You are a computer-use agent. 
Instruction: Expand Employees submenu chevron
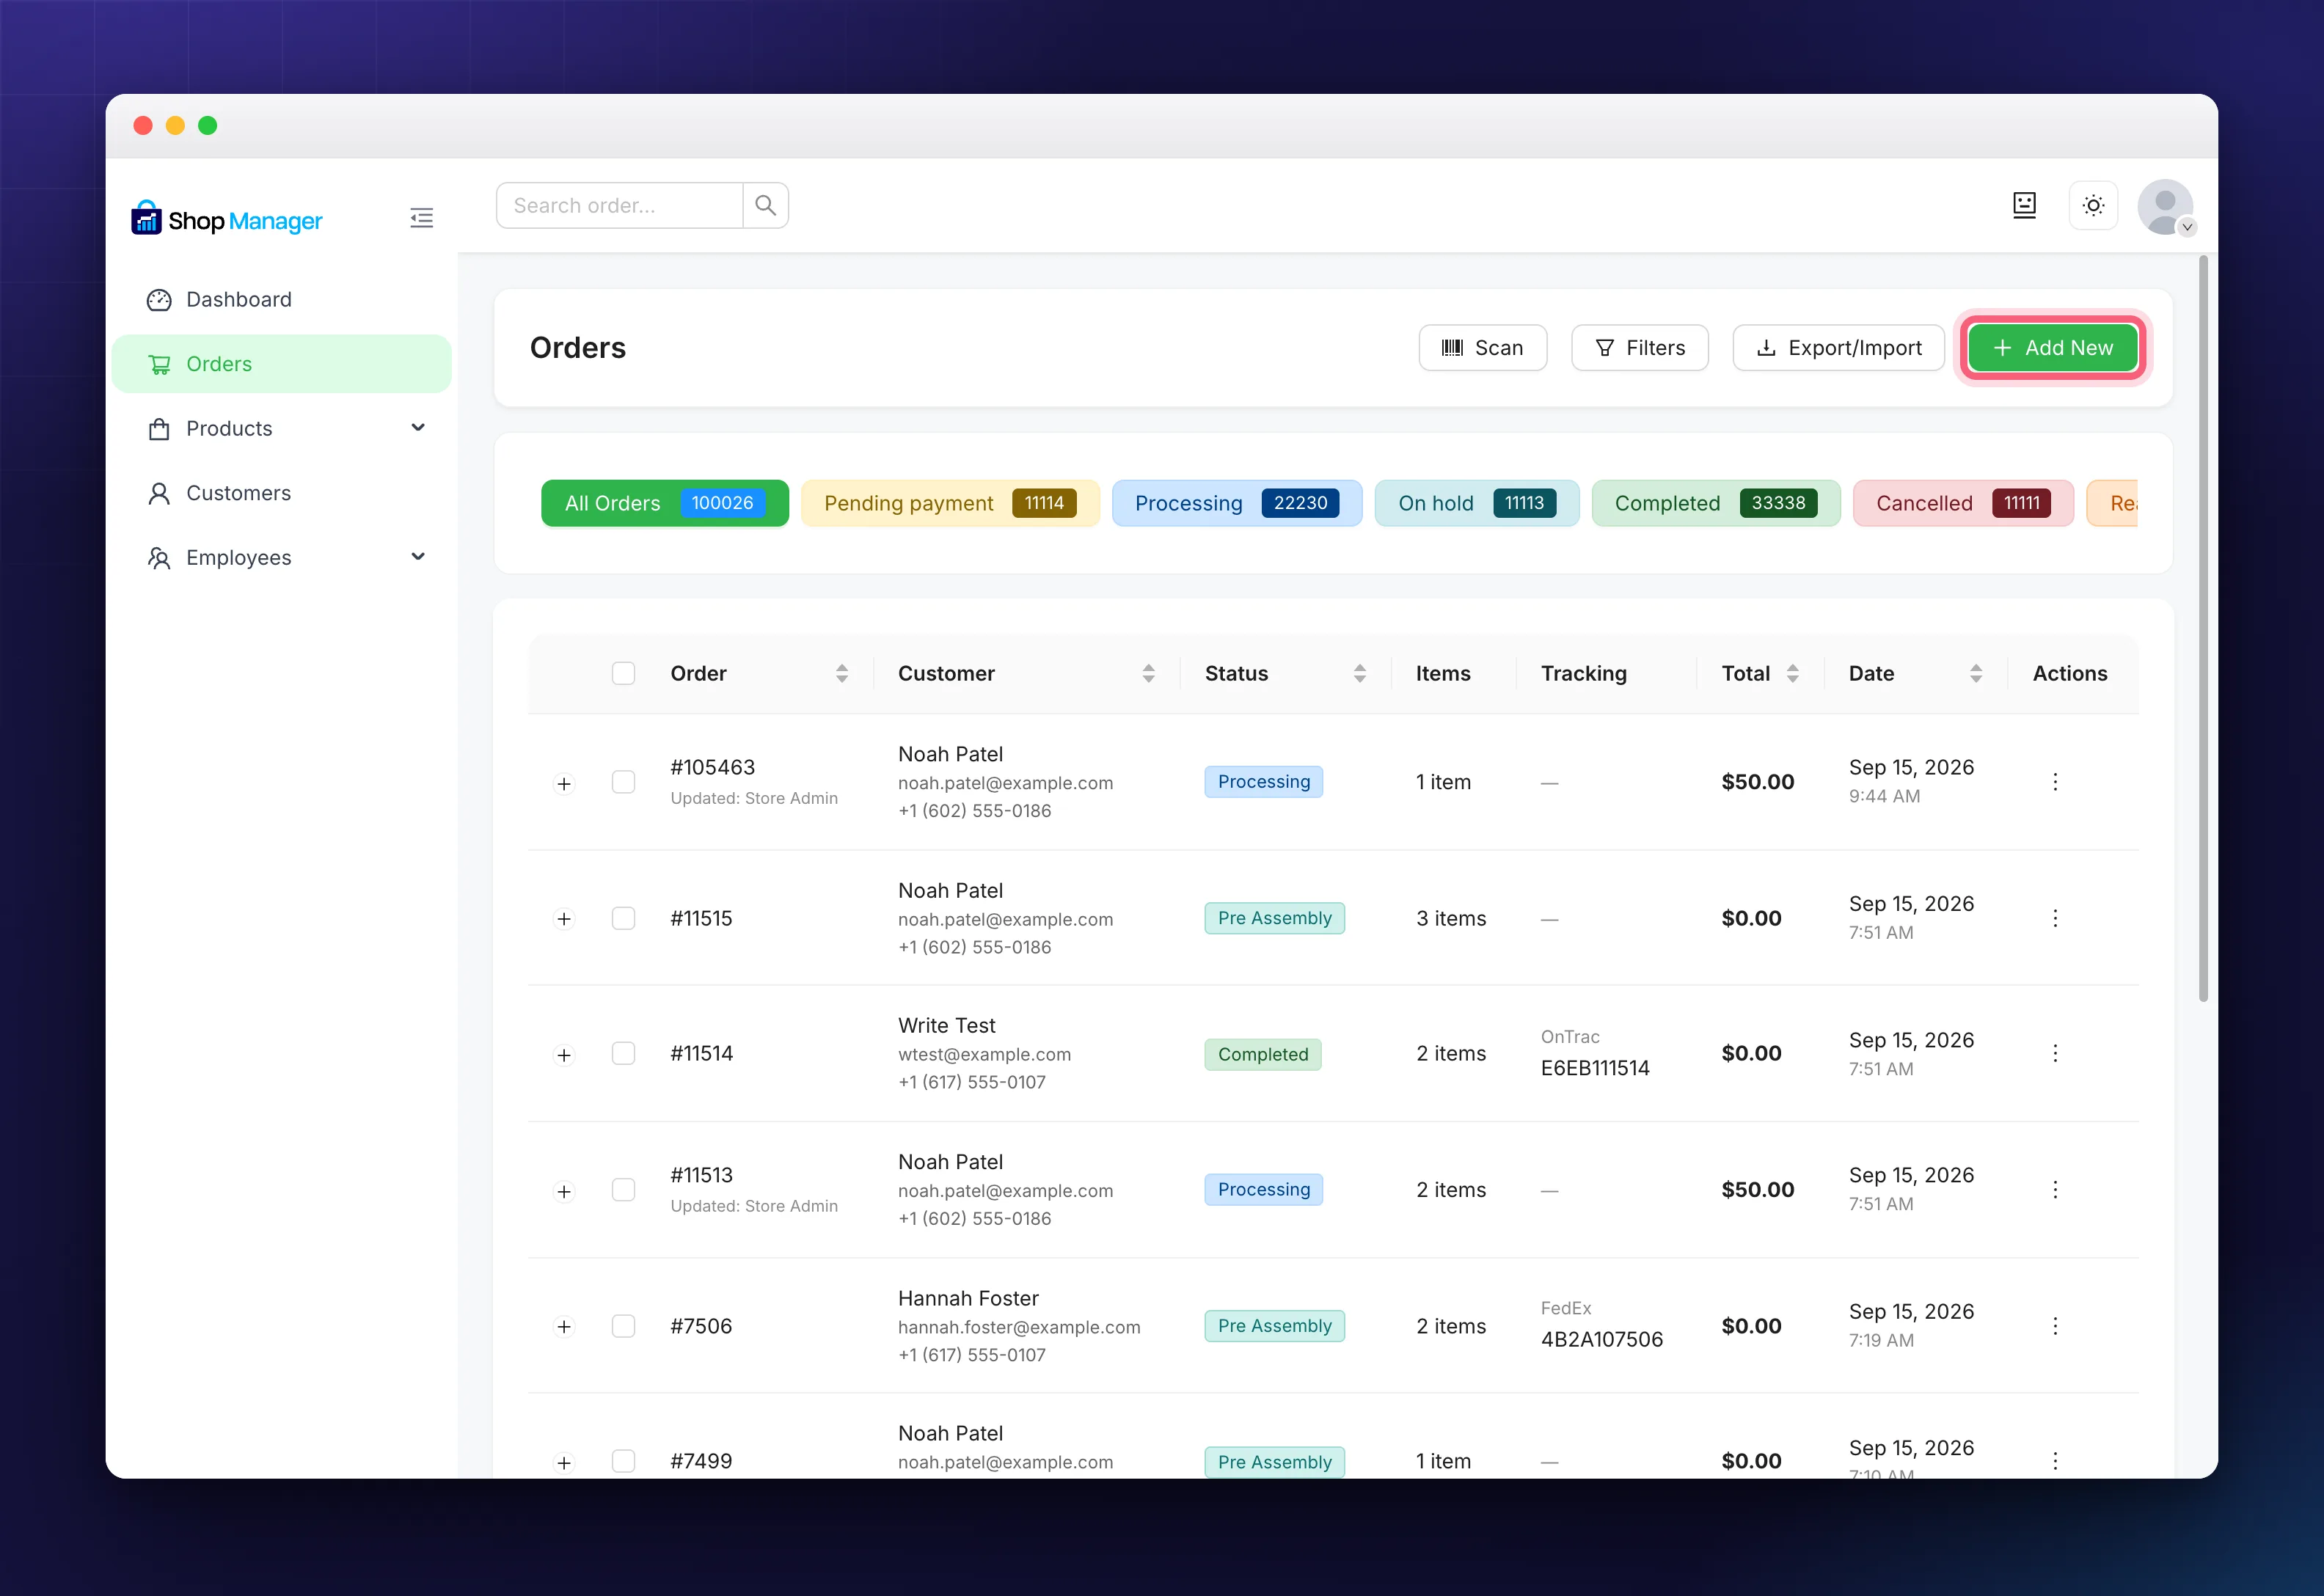pos(418,557)
